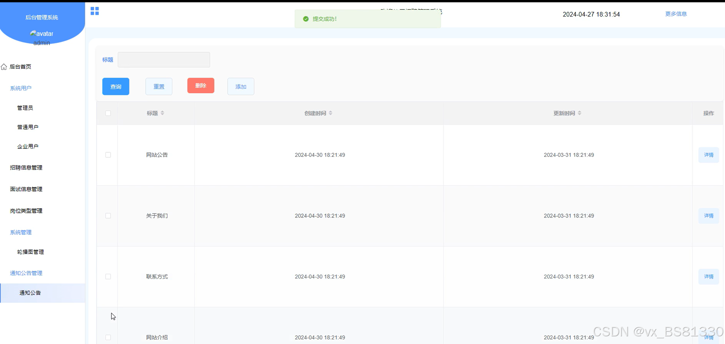The image size is (725, 344).
Task: Go to 招聘信息管理
Action: click(26, 168)
